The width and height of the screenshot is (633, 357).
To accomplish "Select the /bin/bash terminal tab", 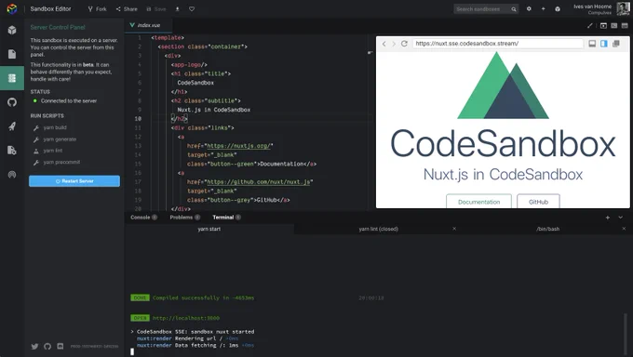I will click(x=547, y=229).
